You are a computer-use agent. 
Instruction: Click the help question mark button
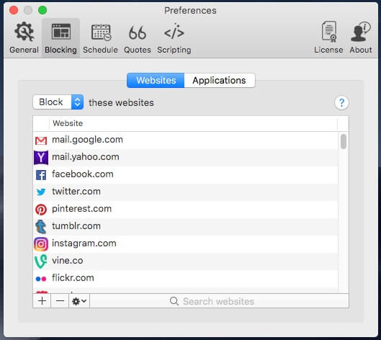point(341,103)
